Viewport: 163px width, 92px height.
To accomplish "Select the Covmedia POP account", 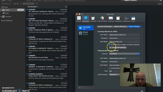I will pos(86,28).
